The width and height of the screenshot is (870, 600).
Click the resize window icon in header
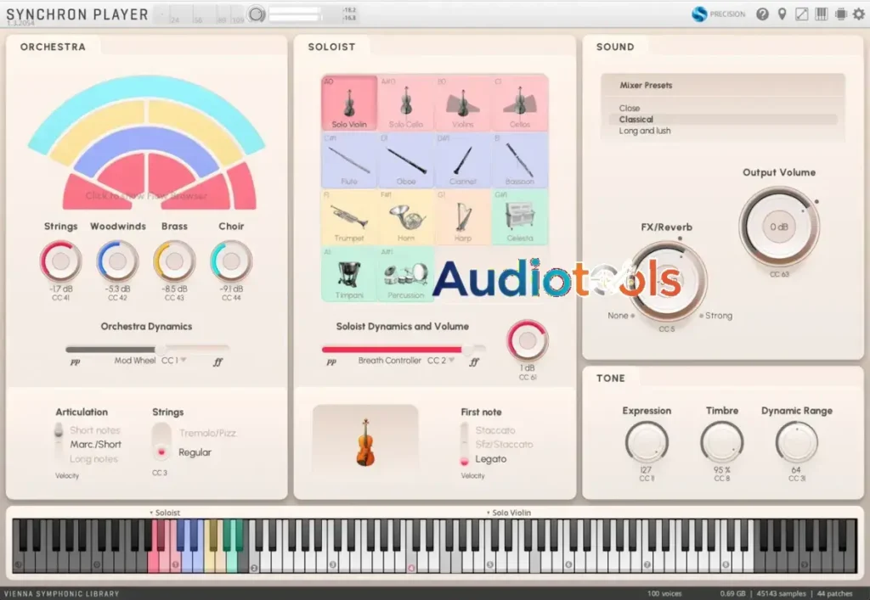[802, 14]
